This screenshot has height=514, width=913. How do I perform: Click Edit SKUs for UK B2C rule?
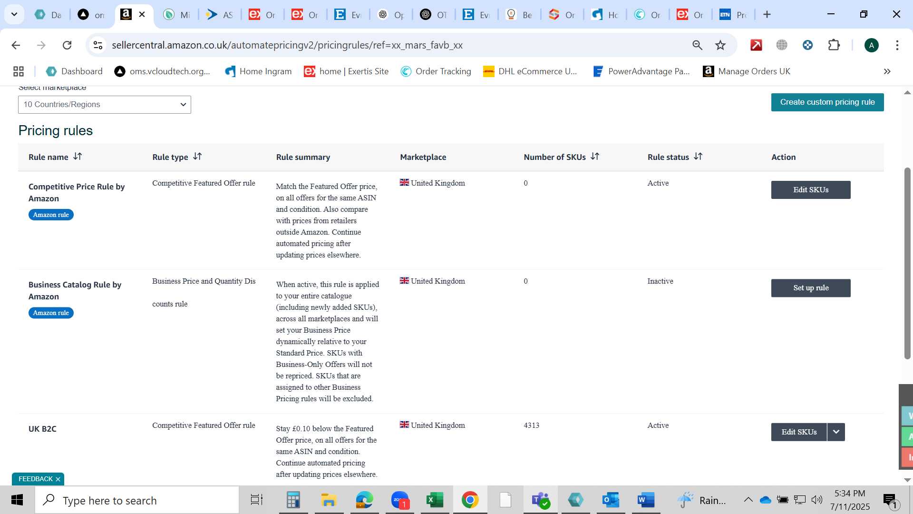[x=799, y=432]
